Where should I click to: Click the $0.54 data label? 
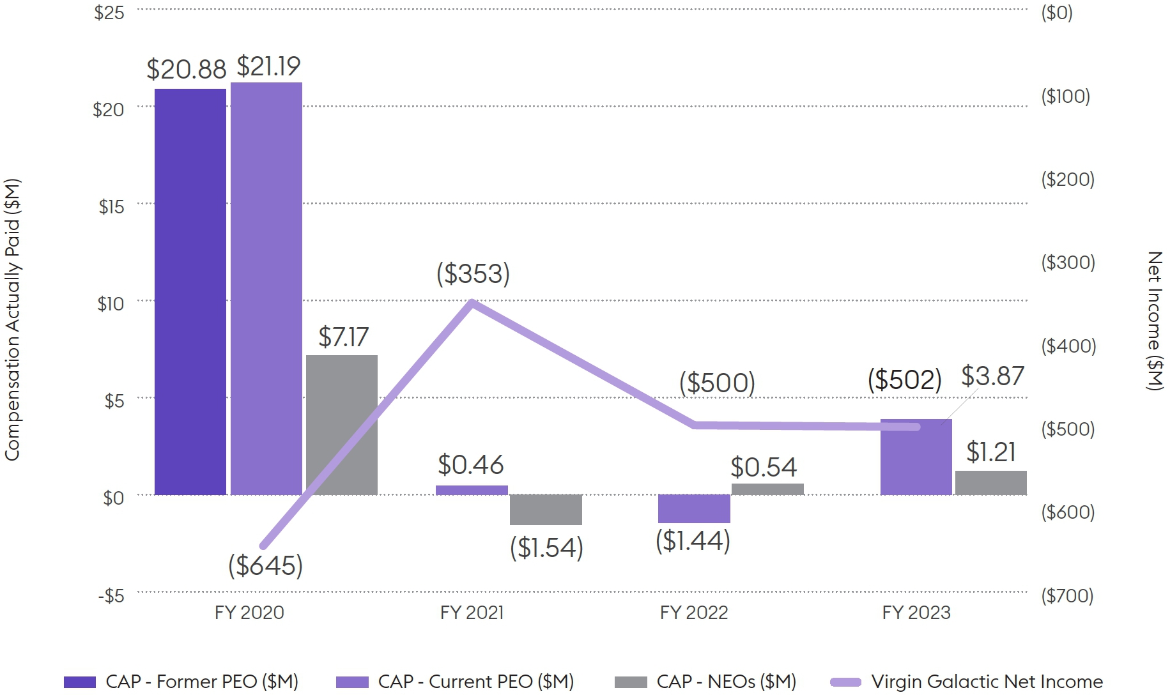764,468
